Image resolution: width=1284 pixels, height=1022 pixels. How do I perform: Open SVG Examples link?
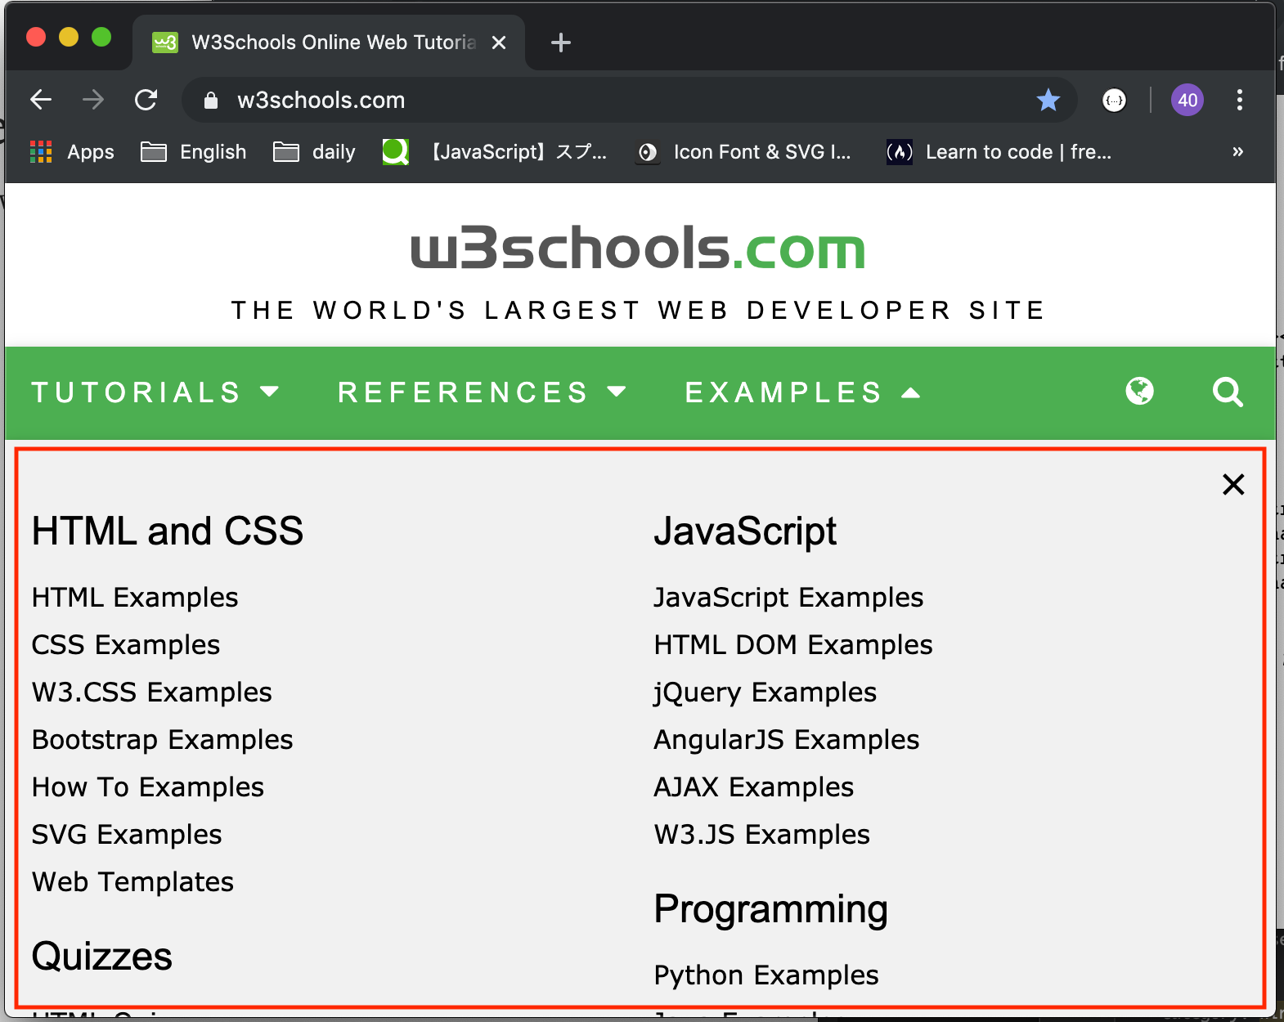coord(127,835)
